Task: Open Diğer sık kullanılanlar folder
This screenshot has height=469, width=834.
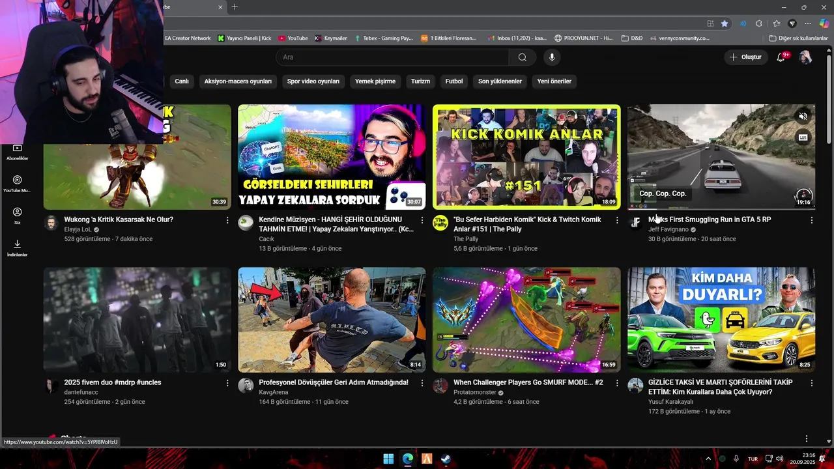Action: [x=798, y=38]
